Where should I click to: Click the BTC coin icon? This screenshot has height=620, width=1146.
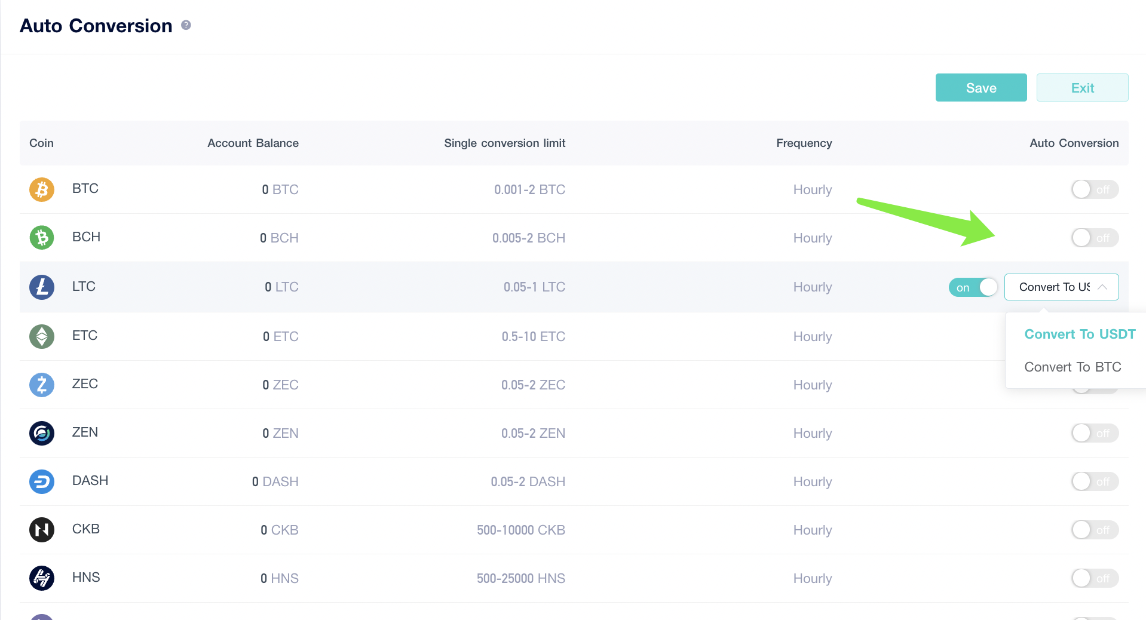pos(42,189)
